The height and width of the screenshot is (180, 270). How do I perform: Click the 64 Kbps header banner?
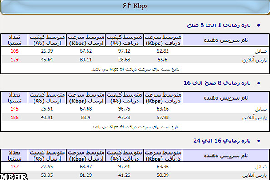[135, 7]
